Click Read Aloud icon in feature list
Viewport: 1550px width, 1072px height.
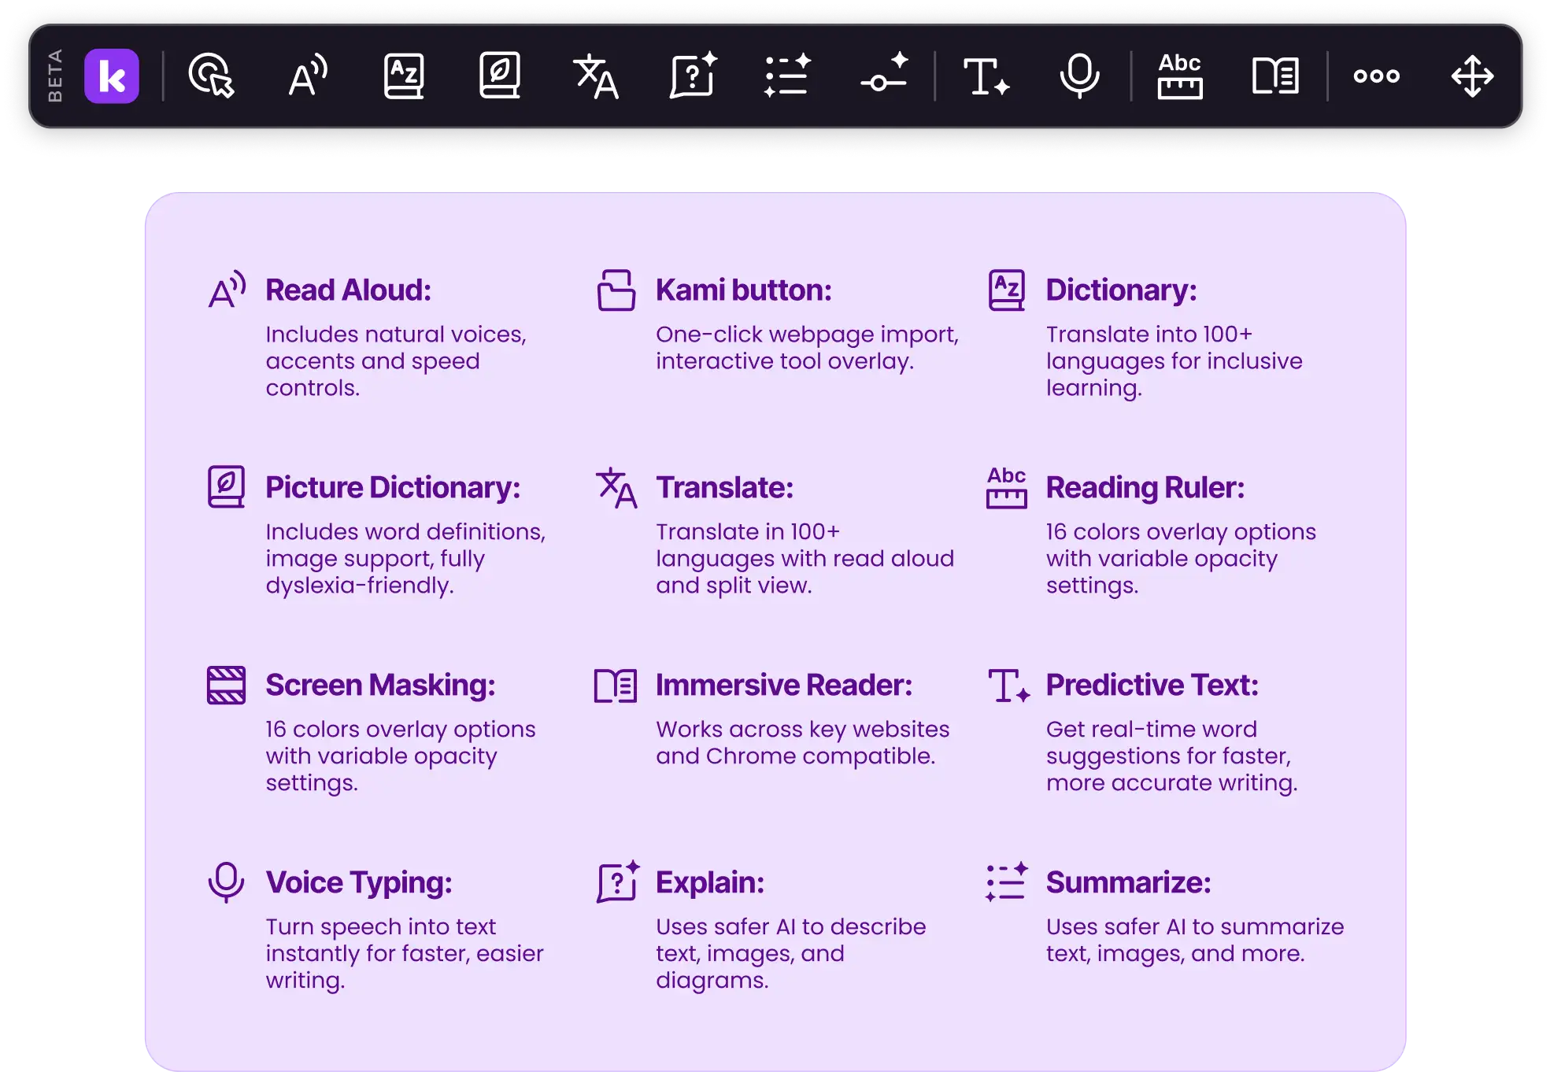[228, 290]
